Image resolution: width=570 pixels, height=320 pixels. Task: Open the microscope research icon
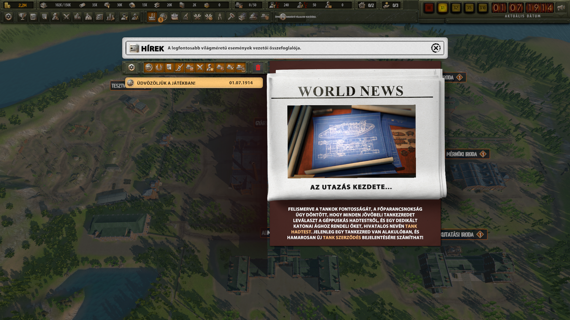coord(186,17)
